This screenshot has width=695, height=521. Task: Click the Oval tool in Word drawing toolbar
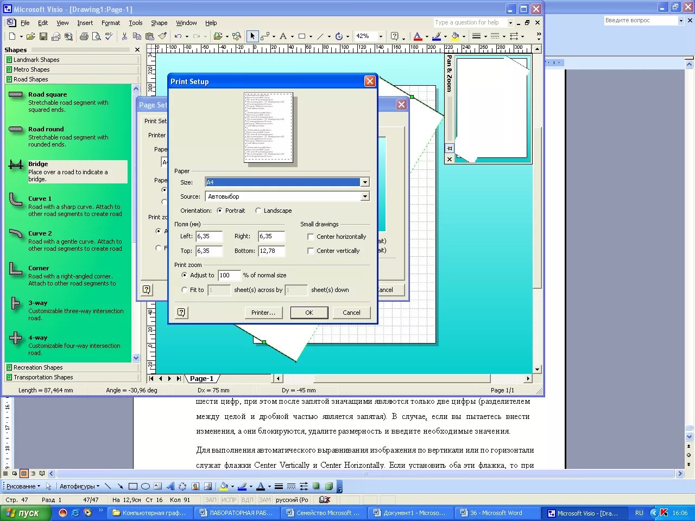click(x=145, y=486)
